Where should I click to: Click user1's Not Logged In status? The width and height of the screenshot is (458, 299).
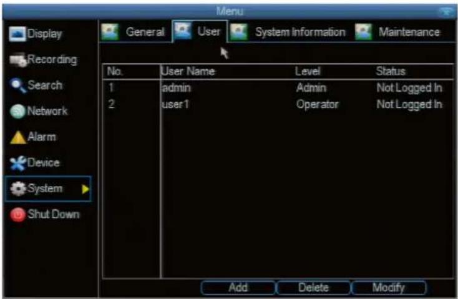[x=409, y=104]
